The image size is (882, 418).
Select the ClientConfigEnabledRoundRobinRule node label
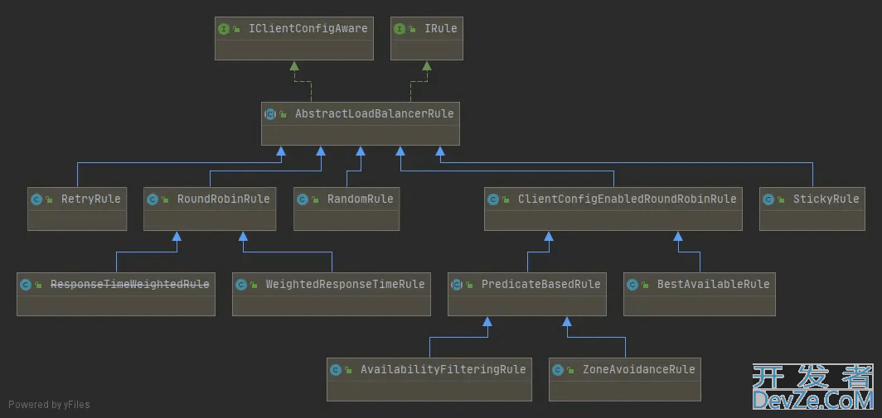pyautogui.click(x=628, y=199)
